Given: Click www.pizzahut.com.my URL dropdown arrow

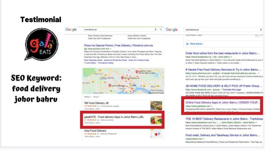Looking at the screenshot, I should (x=111, y=49).
